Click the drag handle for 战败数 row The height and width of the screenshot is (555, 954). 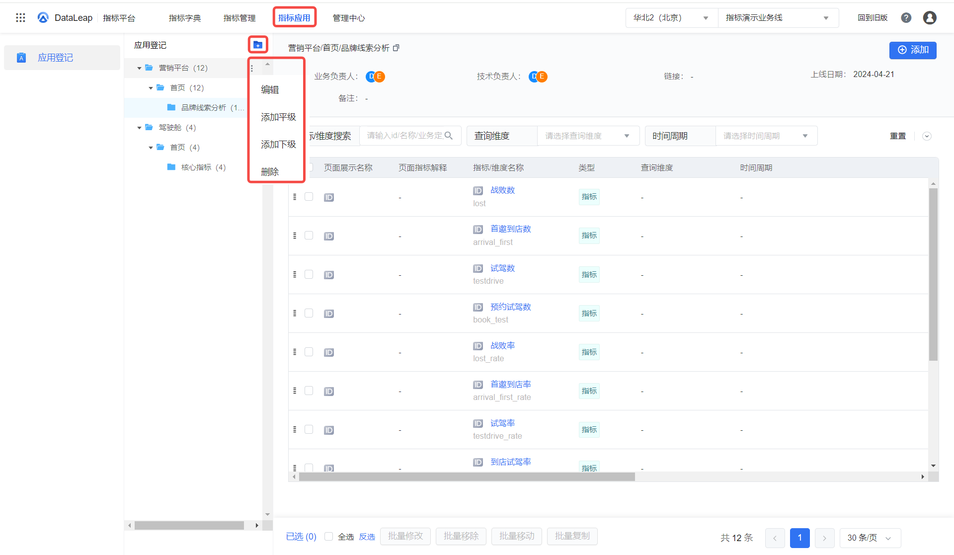coord(295,197)
